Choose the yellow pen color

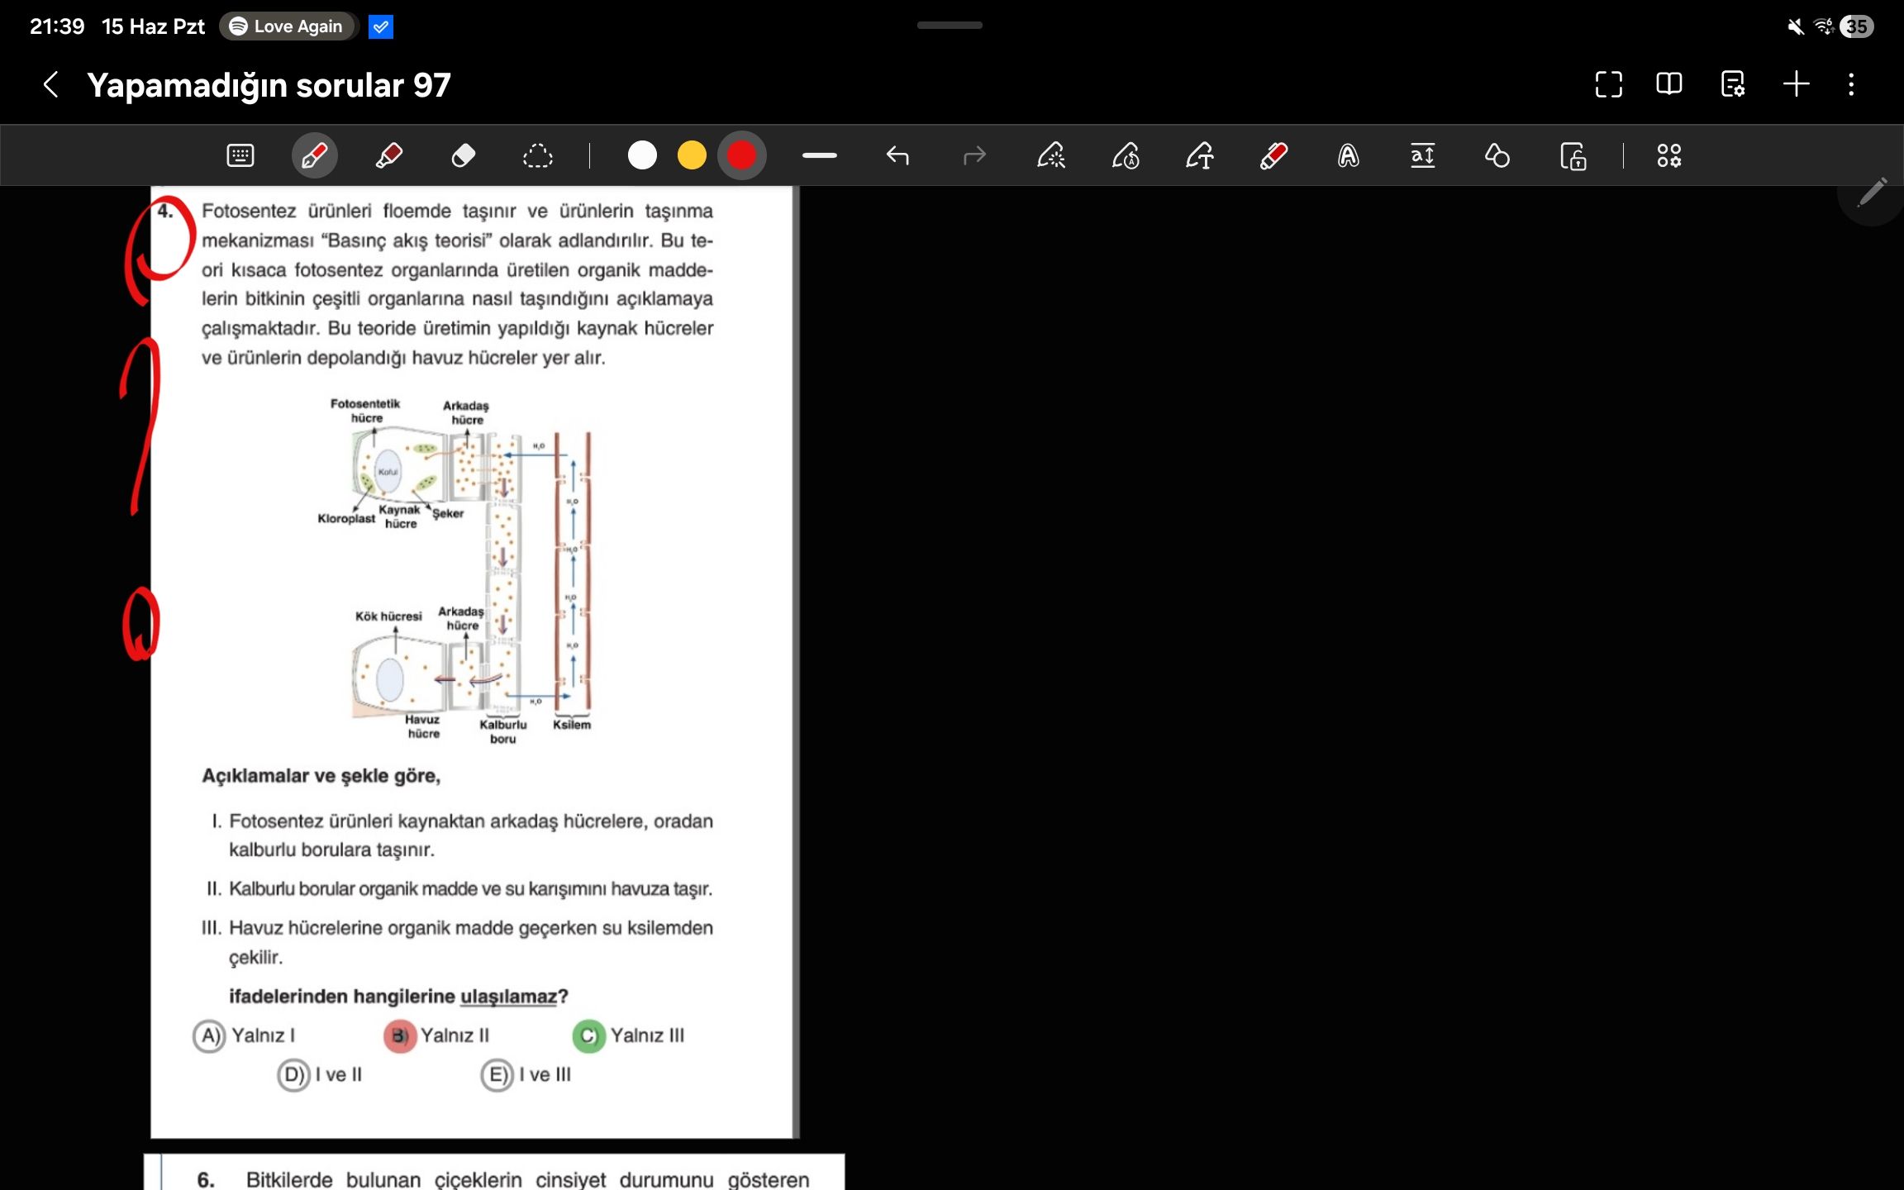(x=692, y=155)
